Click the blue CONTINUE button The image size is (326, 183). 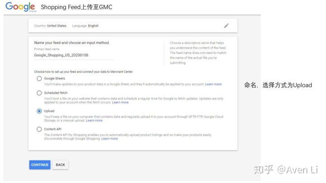click(40, 165)
